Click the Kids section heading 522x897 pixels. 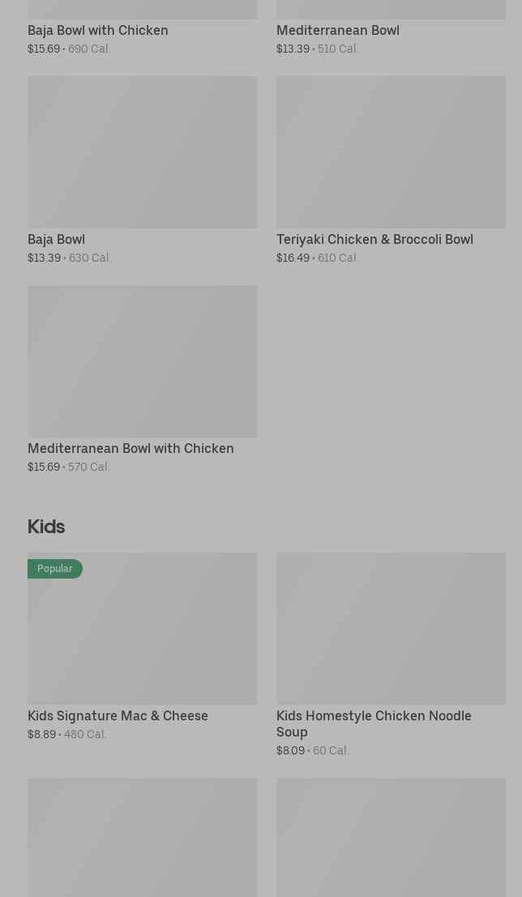coord(46,527)
